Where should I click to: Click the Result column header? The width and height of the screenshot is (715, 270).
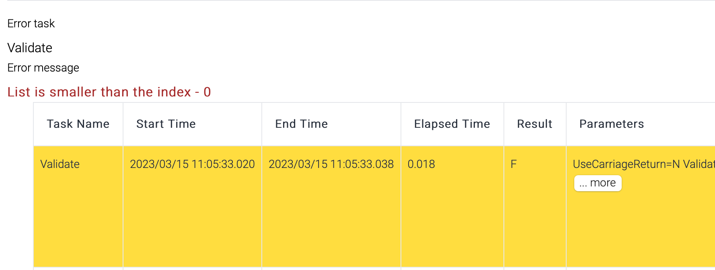point(534,124)
